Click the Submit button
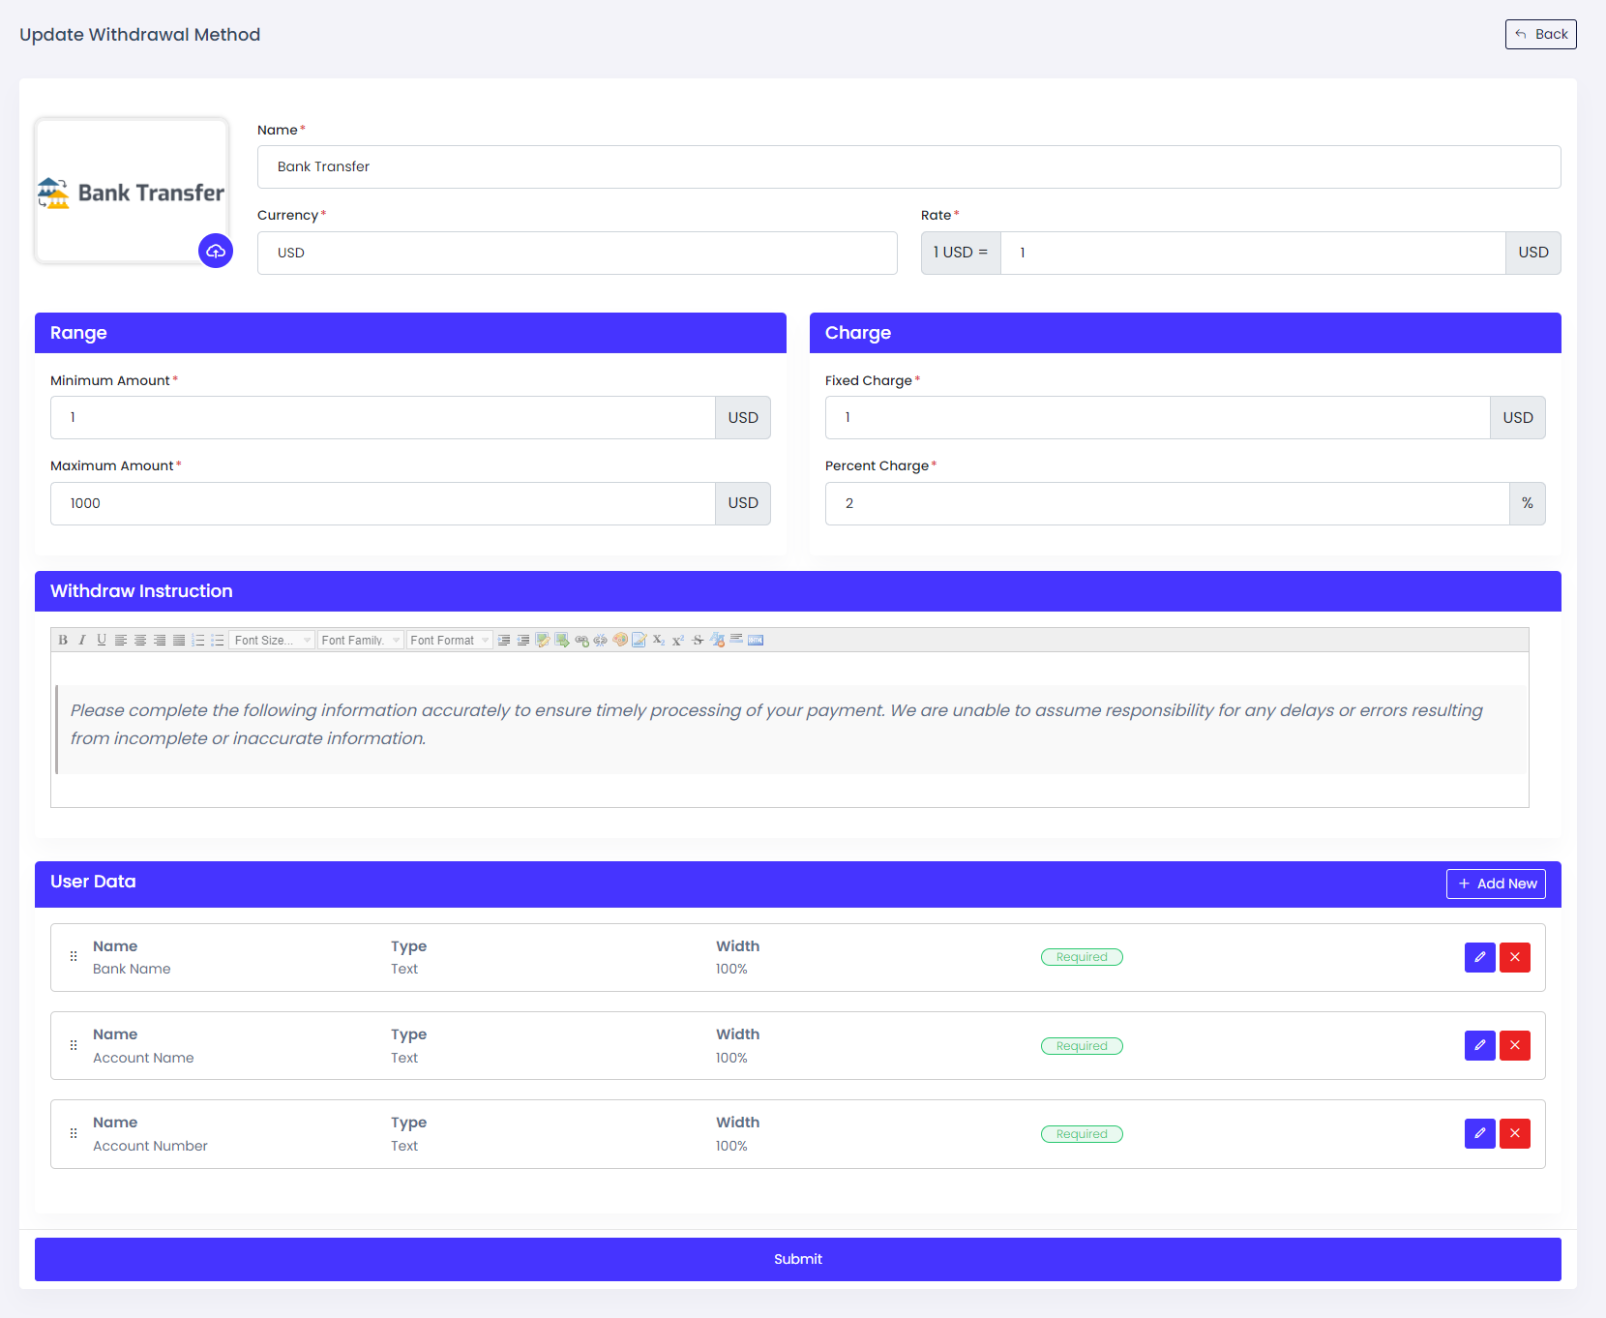This screenshot has height=1318, width=1606. coord(797,1259)
